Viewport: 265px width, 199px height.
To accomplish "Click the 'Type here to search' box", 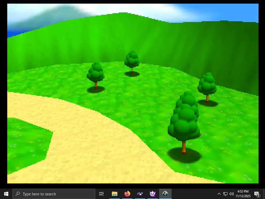I will (54, 194).
